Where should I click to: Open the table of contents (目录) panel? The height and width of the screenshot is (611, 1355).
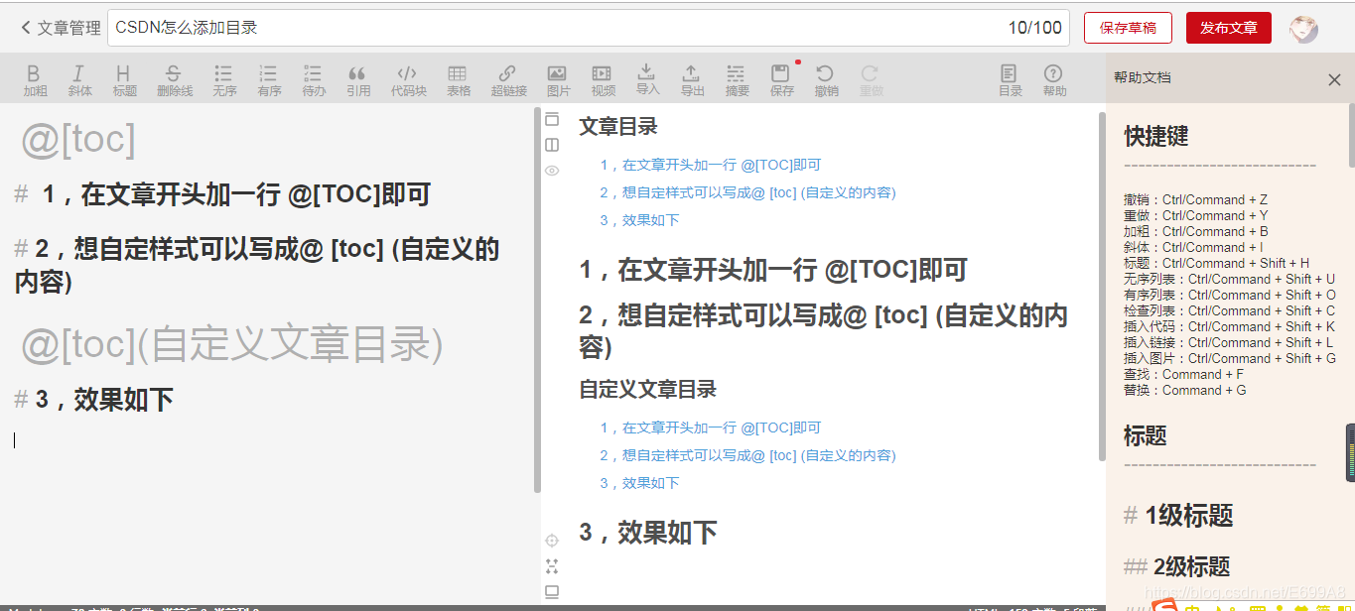coord(1010,80)
